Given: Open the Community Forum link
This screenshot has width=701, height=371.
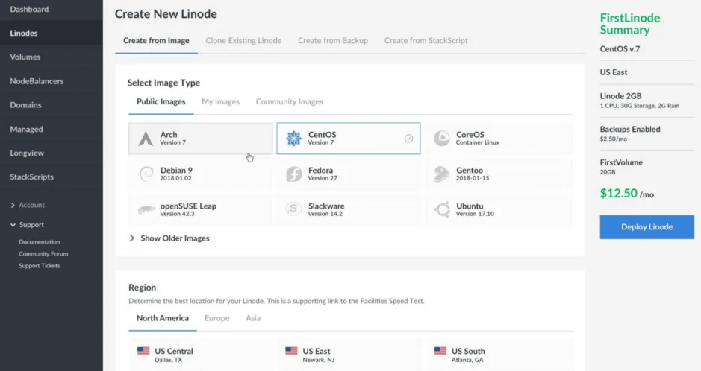Looking at the screenshot, I should coord(43,254).
